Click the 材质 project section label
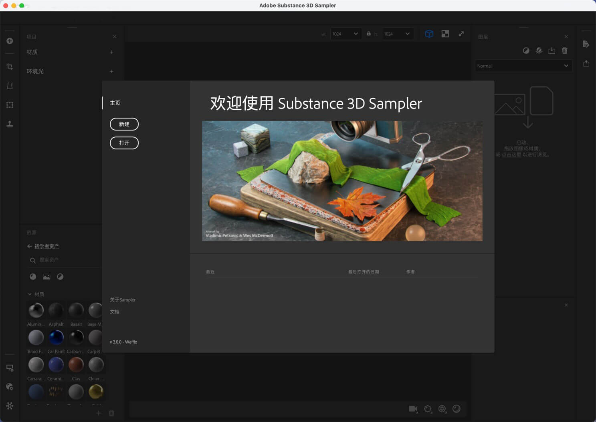This screenshot has width=596, height=422. pyautogui.click(x=32, y=52)
